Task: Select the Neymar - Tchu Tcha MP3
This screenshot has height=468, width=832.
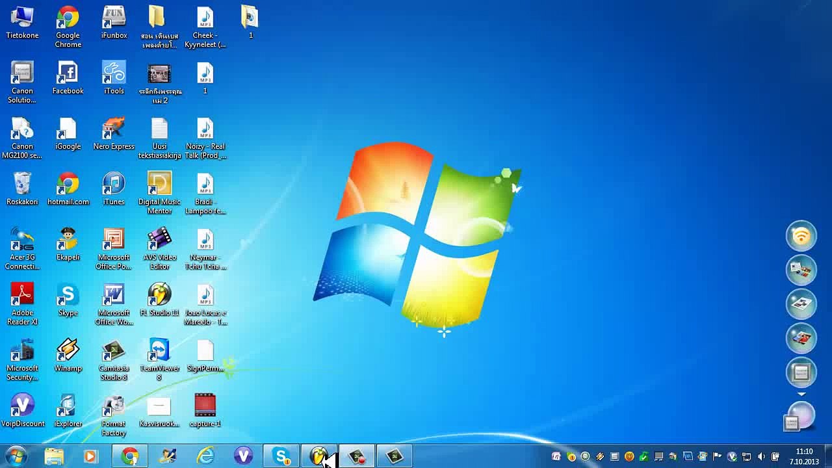Action: [x=205, y=249]
